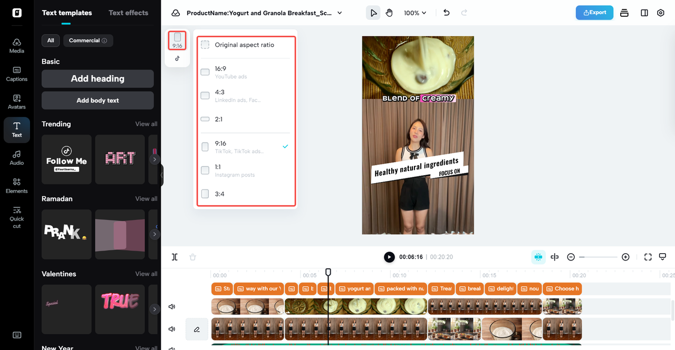Click the timeline zoom slider
Image resolution: width=675 pixels, height=350 pixels.
[x=598, y=257]
